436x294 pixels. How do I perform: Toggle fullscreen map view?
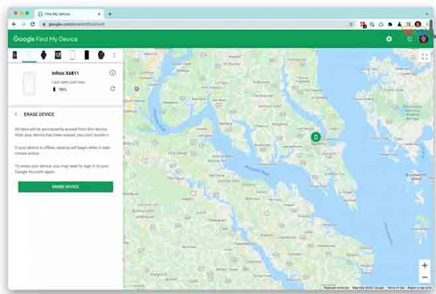(424, 57)
